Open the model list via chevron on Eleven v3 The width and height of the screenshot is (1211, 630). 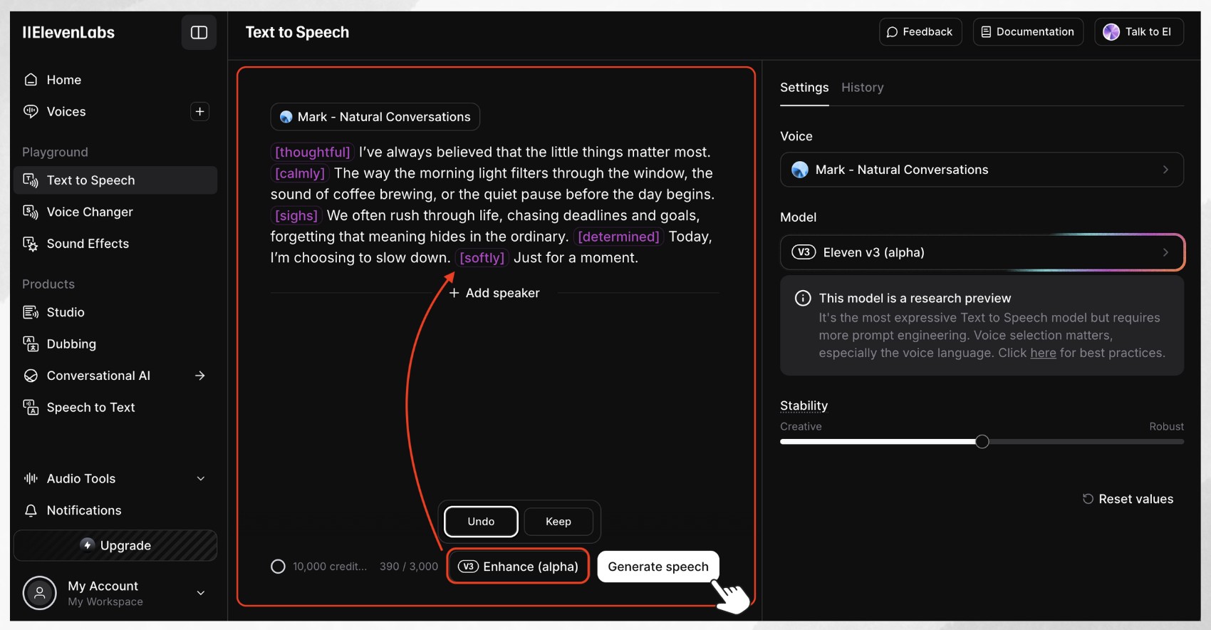click(1165, 252)
